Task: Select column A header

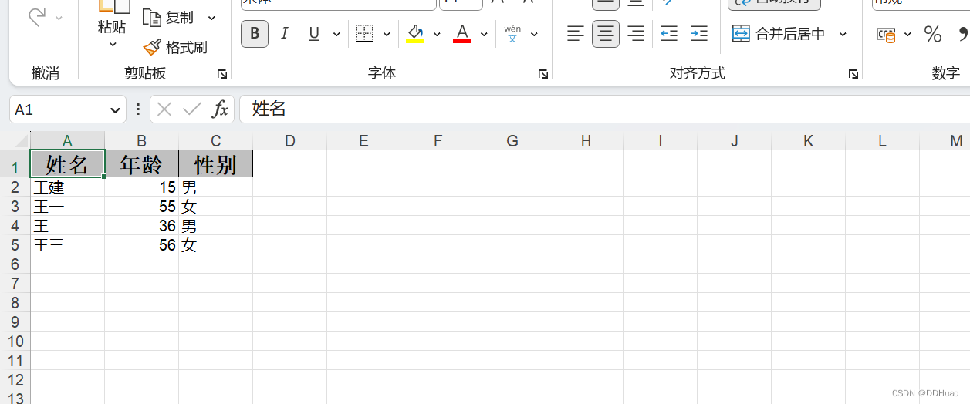Action: 67,141
